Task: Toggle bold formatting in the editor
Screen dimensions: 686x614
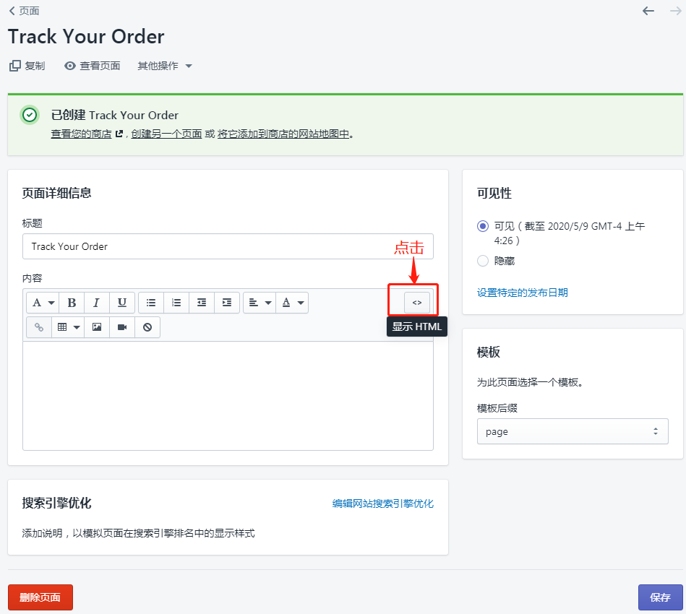Action: [x=72, y=302]
